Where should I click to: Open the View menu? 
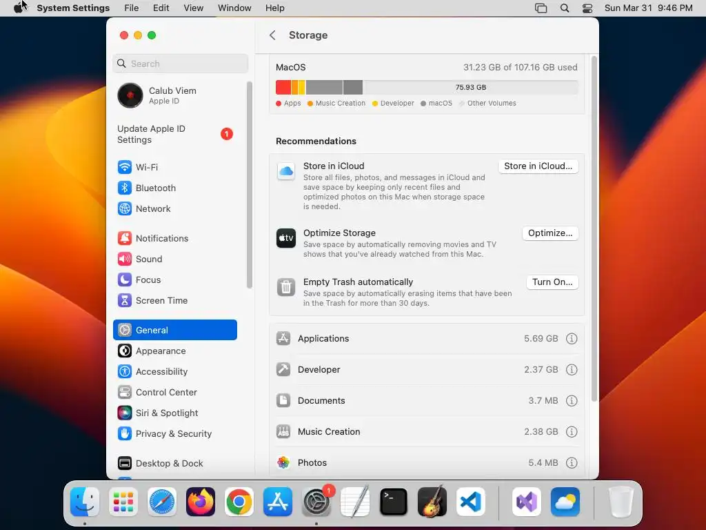(194, 8)
